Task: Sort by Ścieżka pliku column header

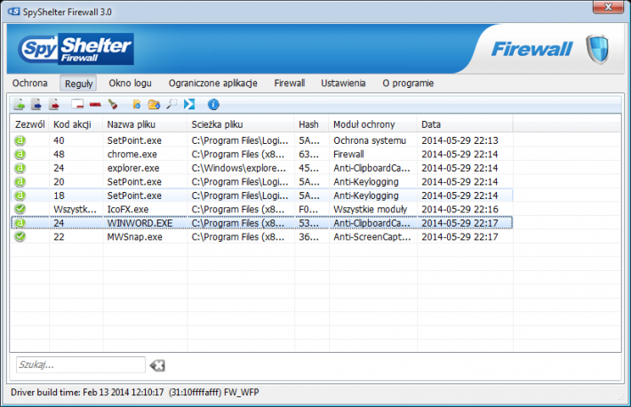Action: pos(241,124)
